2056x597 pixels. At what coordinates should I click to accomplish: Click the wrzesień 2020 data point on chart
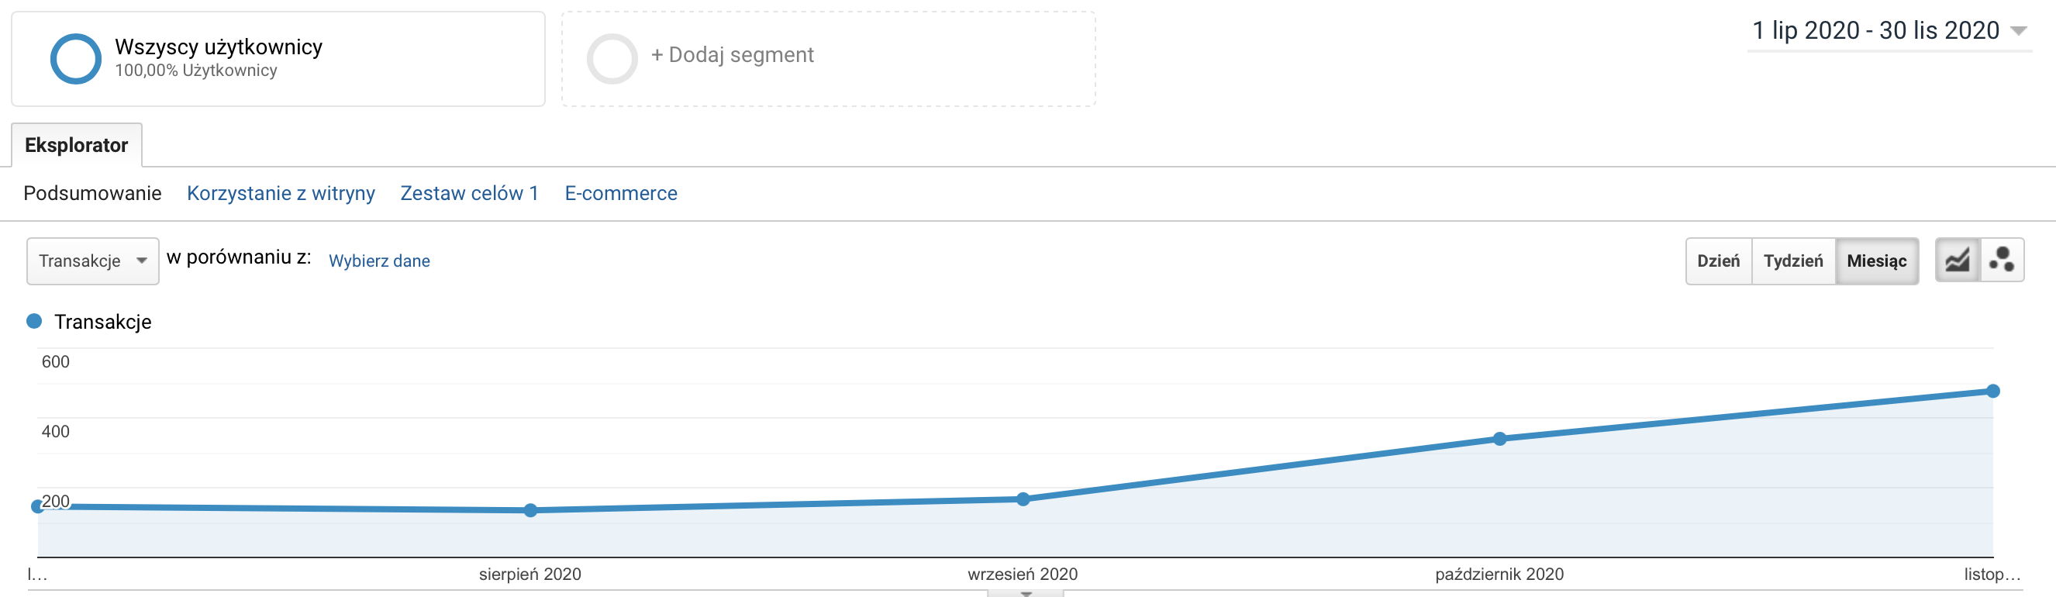pos(1023,499)
